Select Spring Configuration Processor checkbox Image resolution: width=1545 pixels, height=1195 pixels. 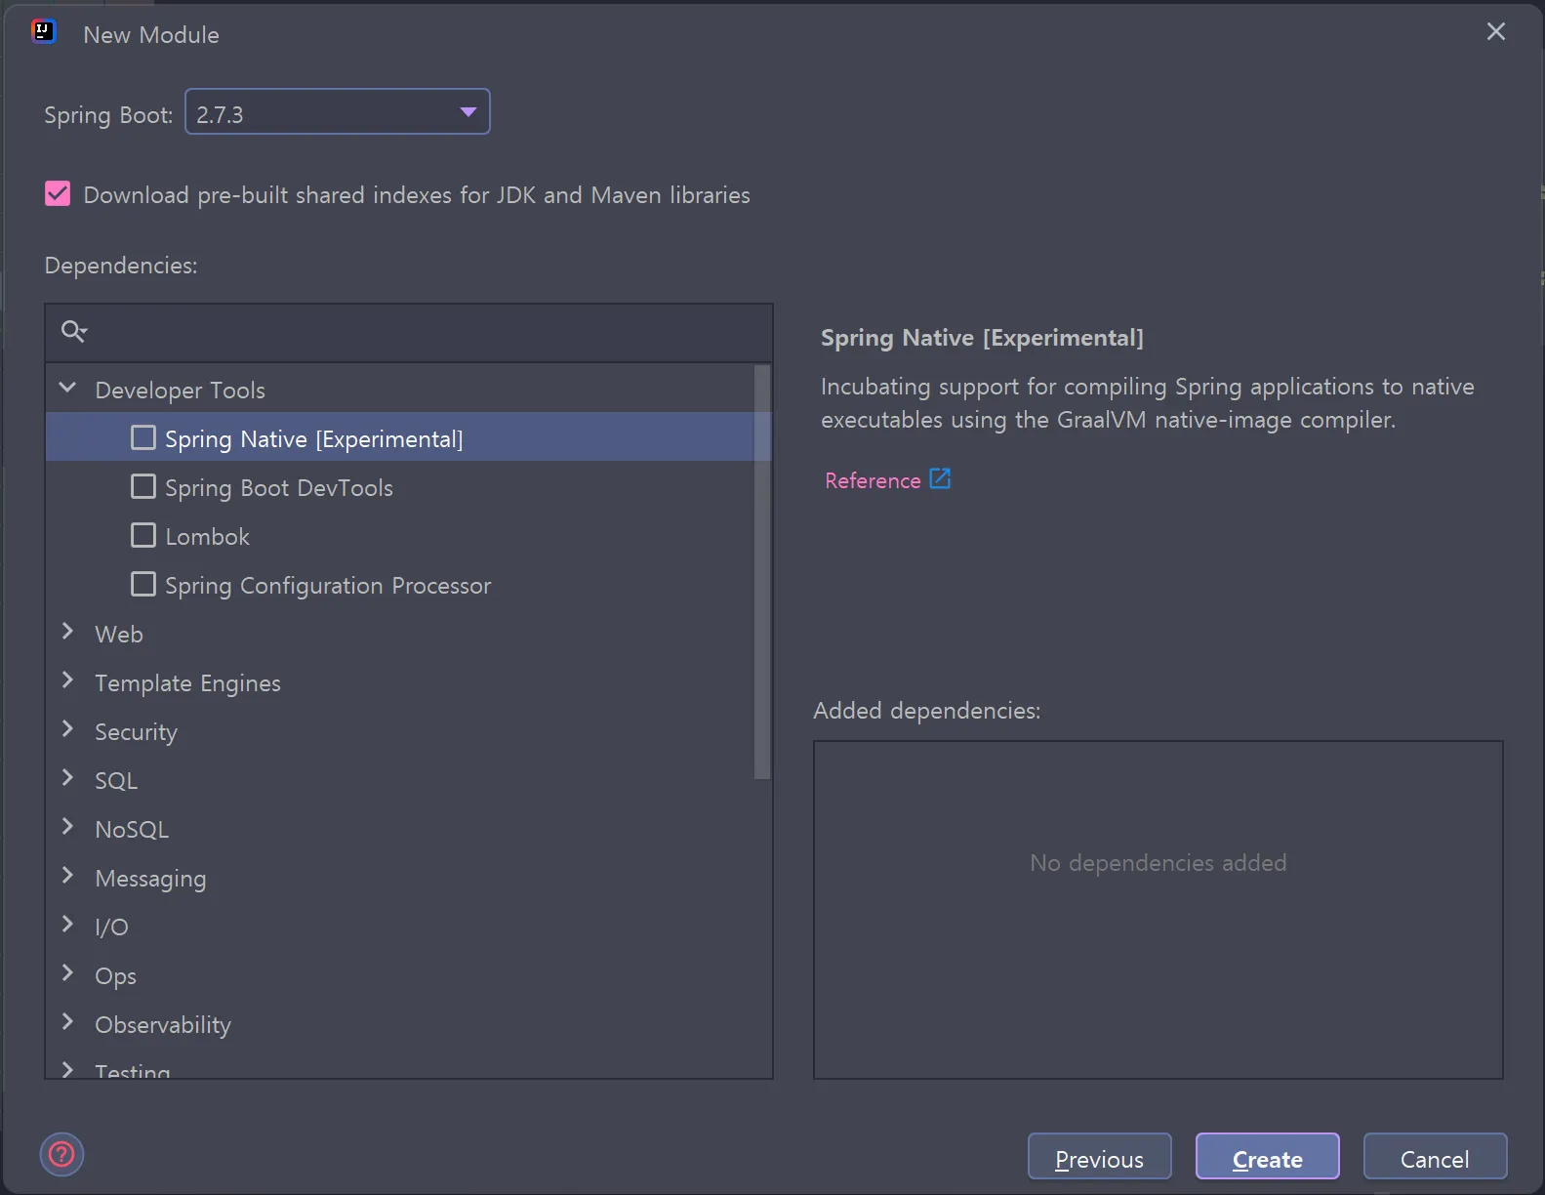143,585
